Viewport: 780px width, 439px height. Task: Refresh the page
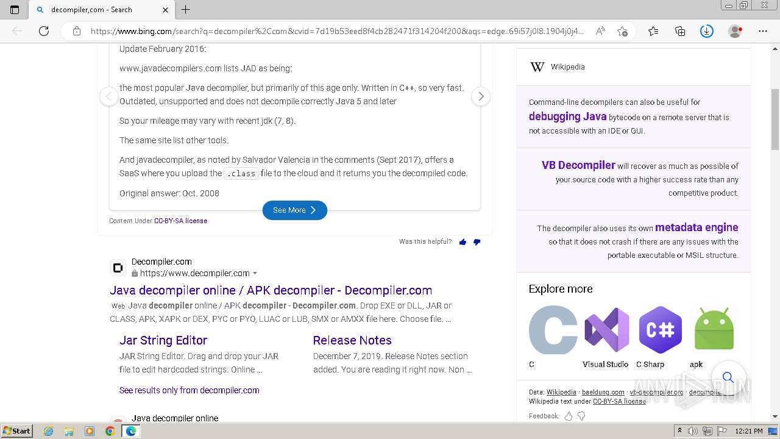pos(44,31)
